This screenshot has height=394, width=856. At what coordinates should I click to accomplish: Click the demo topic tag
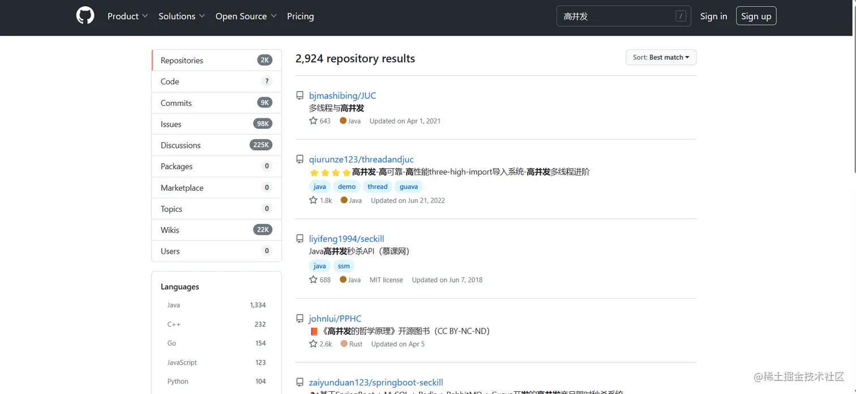347,187
